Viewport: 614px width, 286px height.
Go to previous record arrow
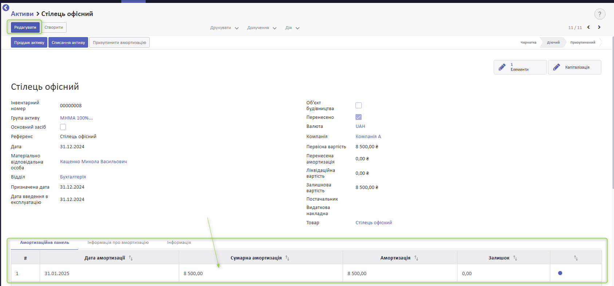coord(589,27)
